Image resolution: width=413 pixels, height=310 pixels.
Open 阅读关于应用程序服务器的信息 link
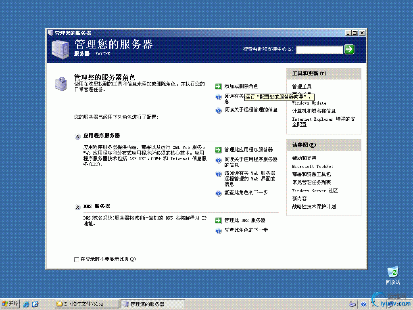click(251, 162)
